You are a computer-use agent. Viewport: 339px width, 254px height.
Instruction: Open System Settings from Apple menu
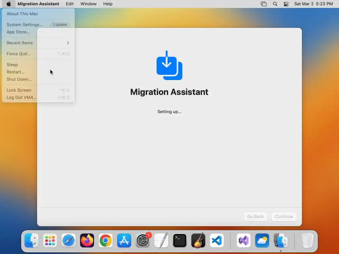(x=38, y=24)
